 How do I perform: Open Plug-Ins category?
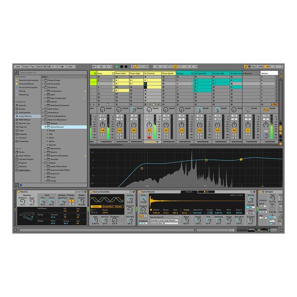[23, 127]
